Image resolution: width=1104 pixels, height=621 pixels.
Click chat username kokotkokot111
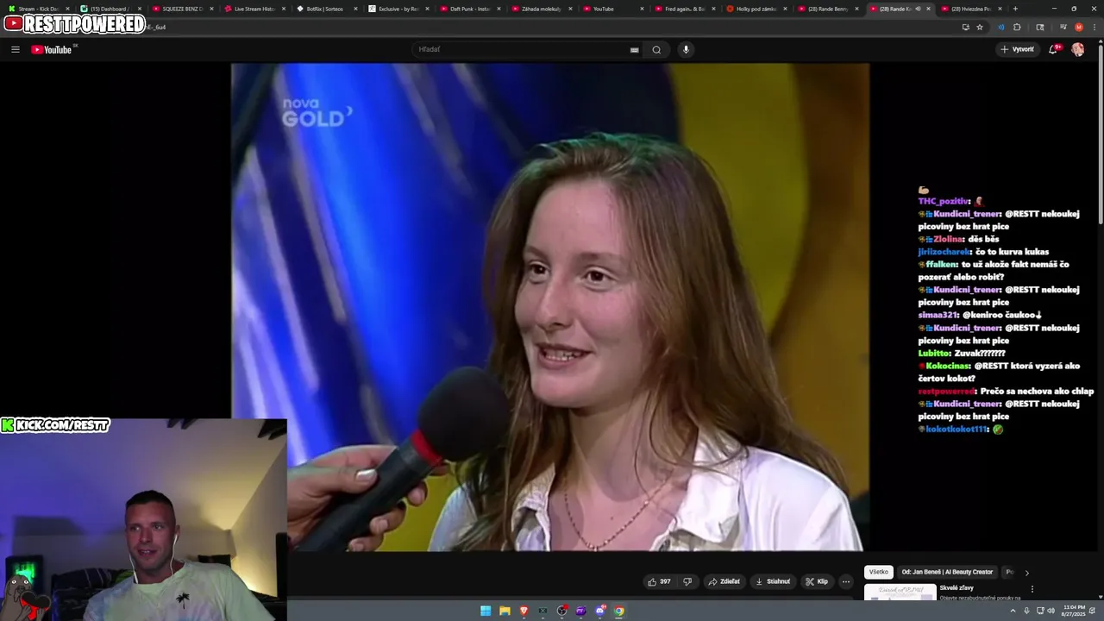pos(956,429)
